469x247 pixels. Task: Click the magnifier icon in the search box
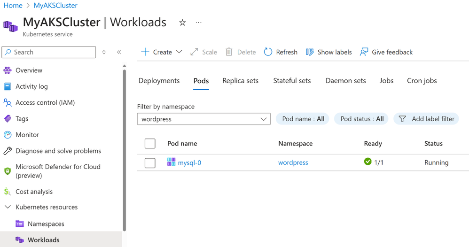point(8,52)
